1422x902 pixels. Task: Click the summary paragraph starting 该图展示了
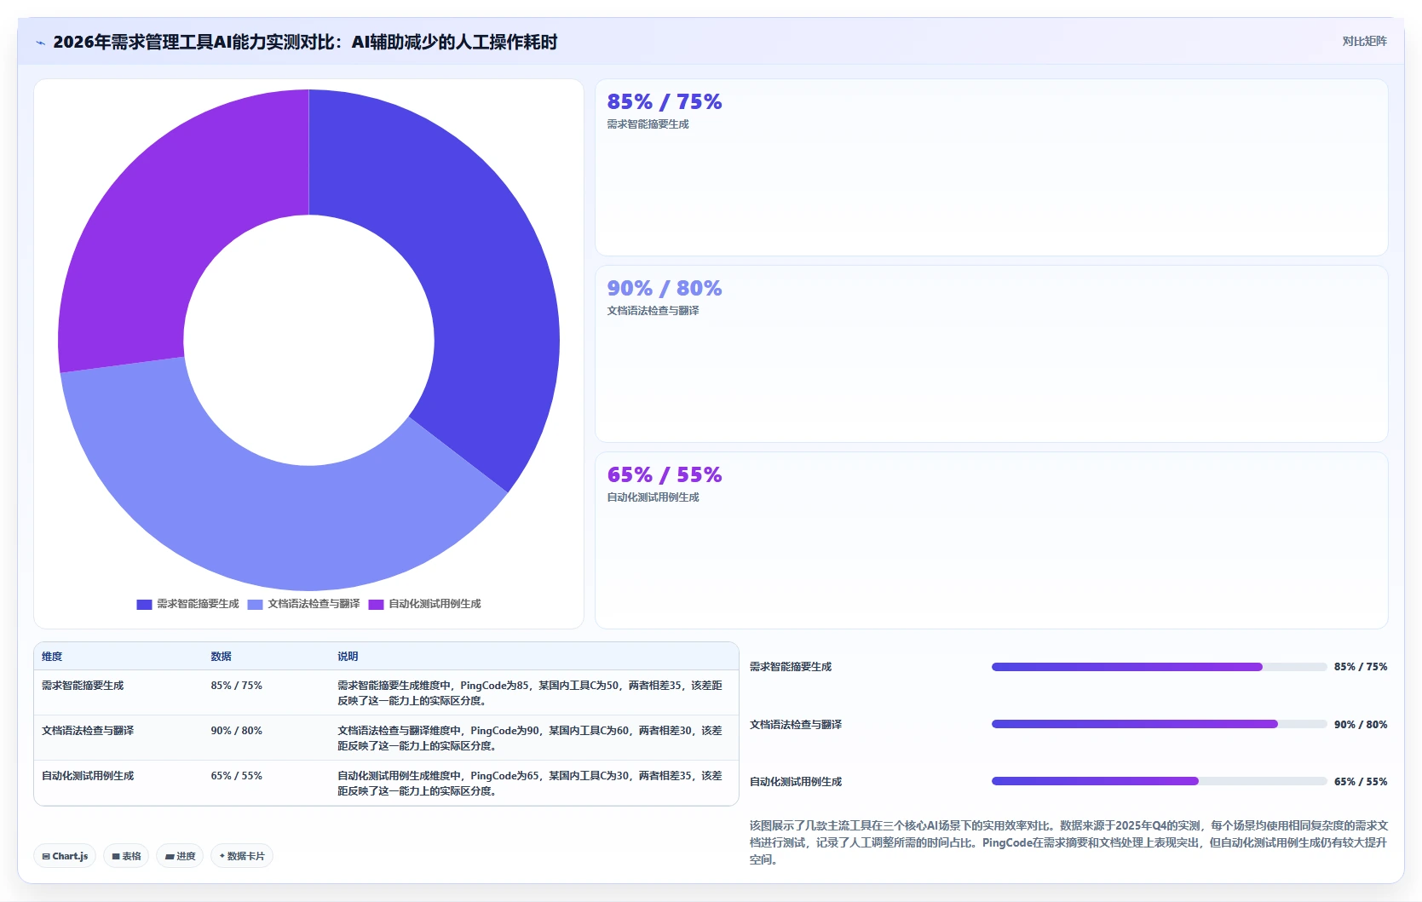[x=1068, y=842]
